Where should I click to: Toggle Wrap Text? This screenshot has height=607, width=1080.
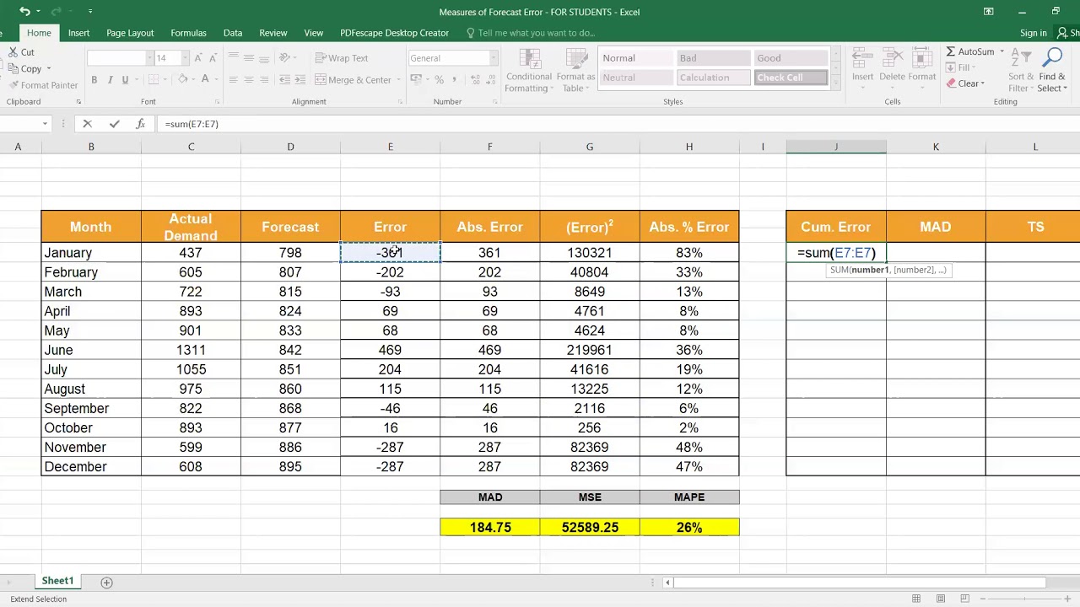pyautogui.click(x=342, y=58)
